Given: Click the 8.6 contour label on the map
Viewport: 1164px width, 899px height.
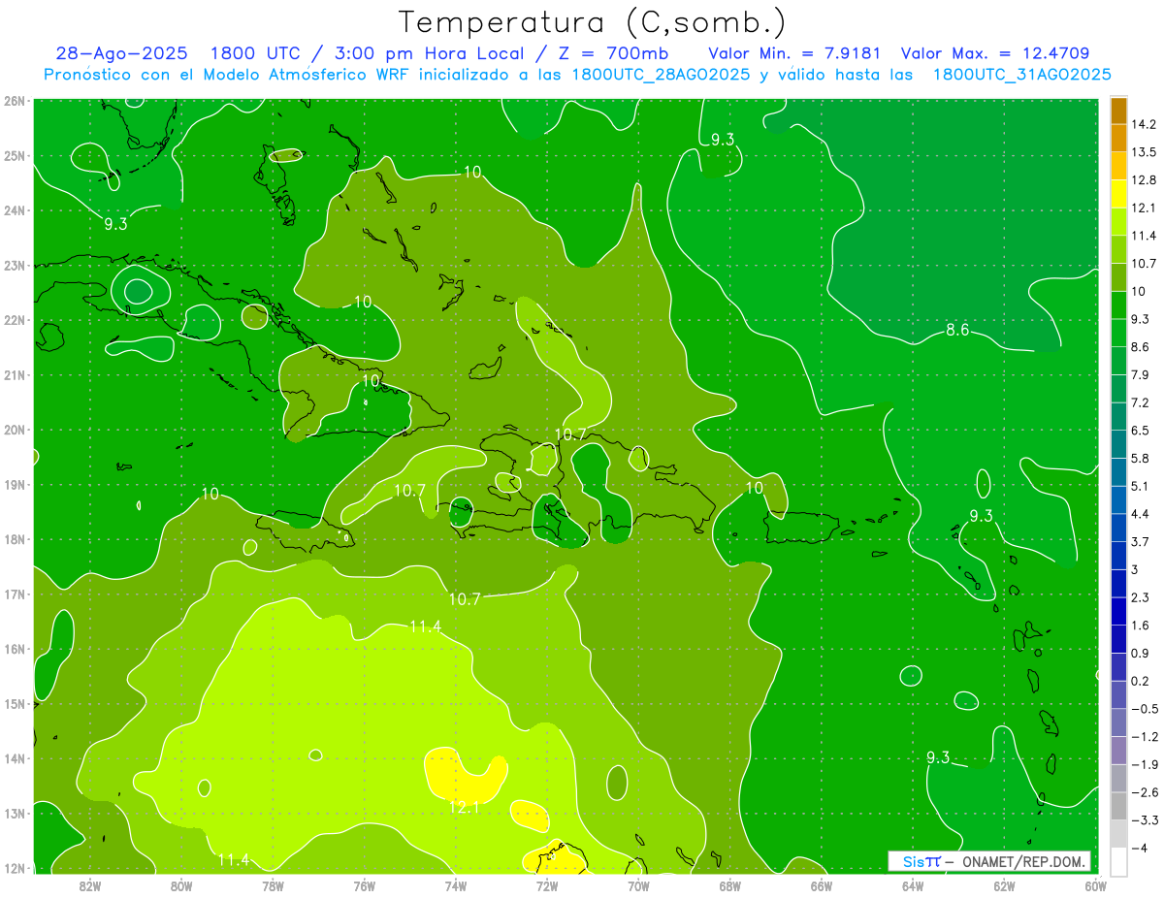Looking at the screenshot, I should click(957, 331).
